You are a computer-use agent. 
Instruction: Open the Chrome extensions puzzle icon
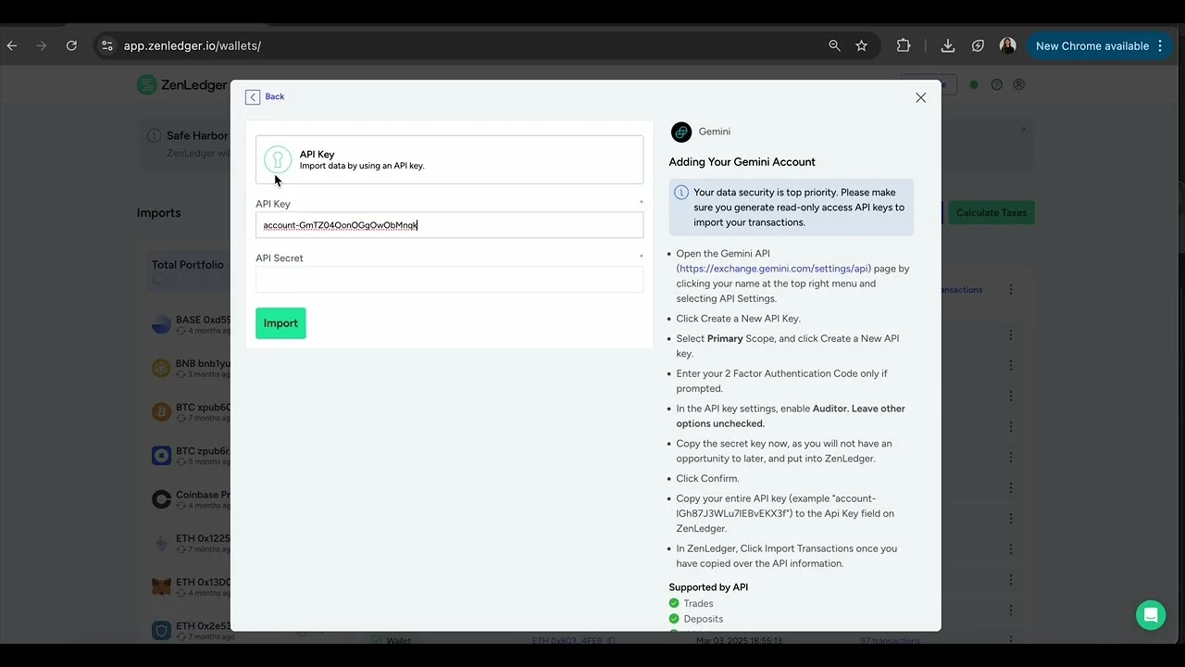point(904,45)
